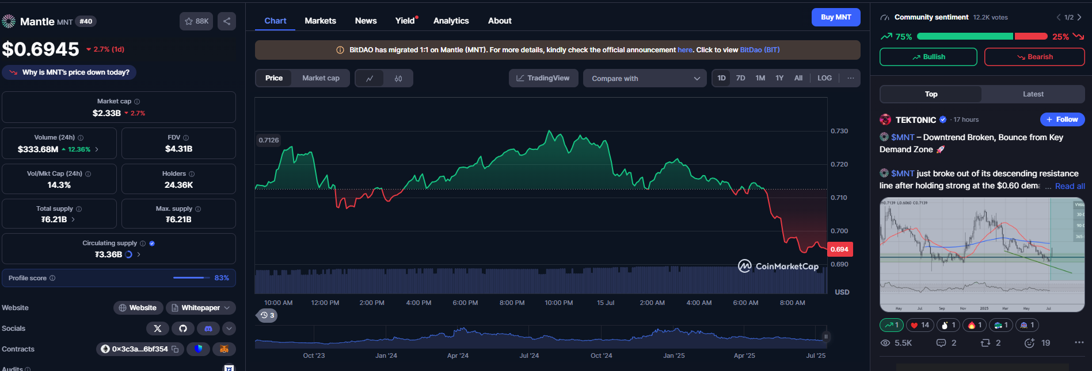Open the TradingView chart
Screen dimensions: 1092x371
coord(543,78)
